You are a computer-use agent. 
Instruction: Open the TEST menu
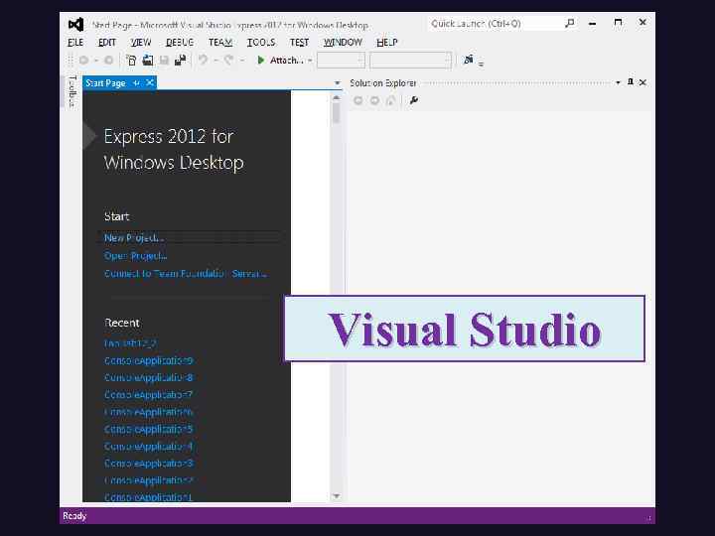[299, 43]
